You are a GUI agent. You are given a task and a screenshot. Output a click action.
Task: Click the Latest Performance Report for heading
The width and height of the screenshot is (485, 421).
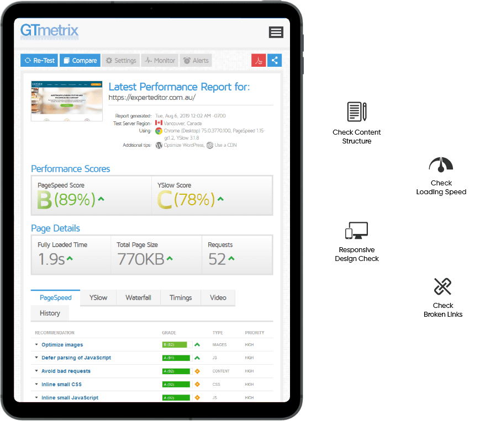[x=179, y=87]
